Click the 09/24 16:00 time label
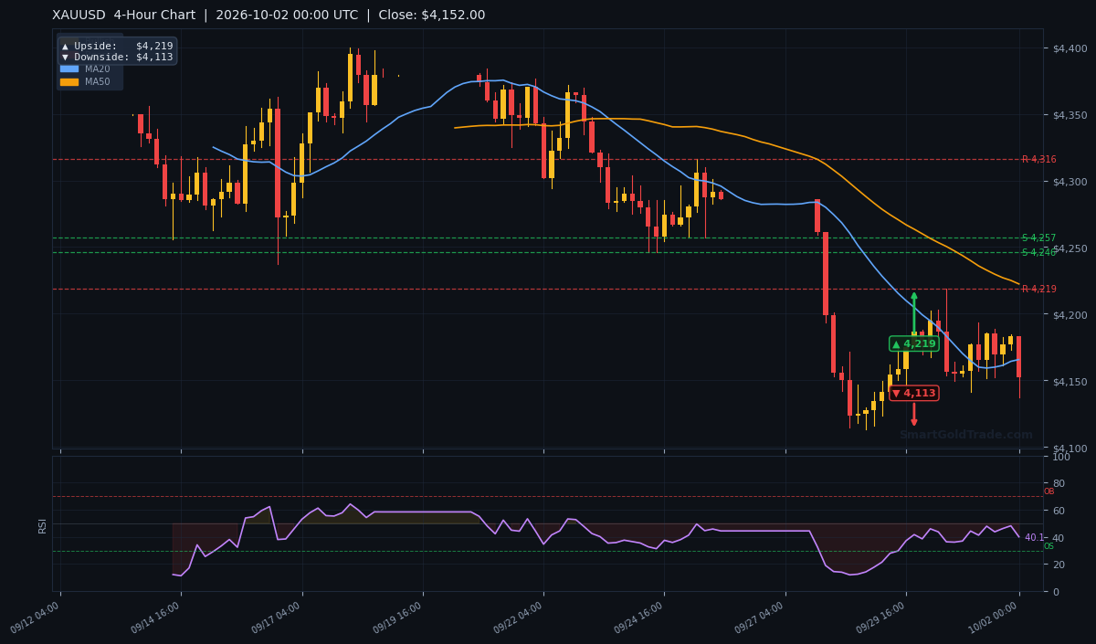The image size is (1096, 644). (x=639, y=618)
